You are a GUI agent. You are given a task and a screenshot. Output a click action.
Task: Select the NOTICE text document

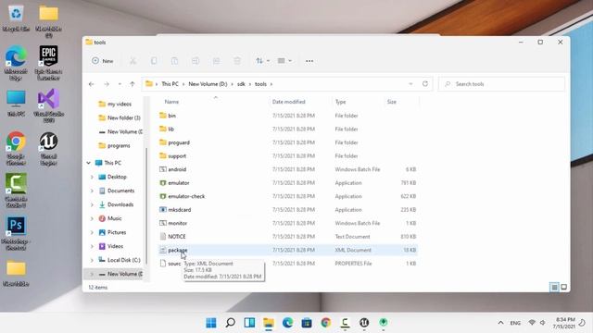tap(287, 237)
